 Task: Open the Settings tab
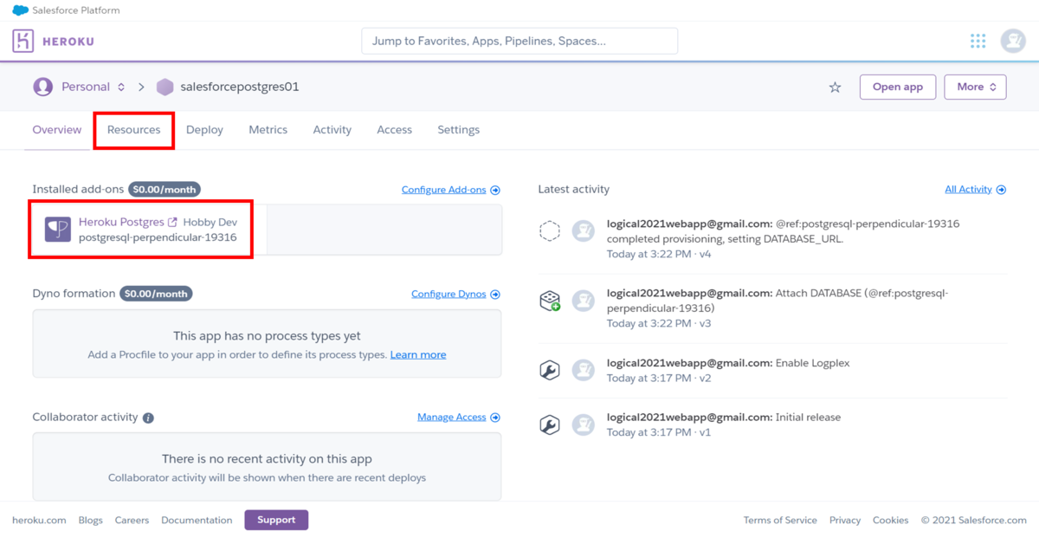pyautogui.click(x=459, y=130)
